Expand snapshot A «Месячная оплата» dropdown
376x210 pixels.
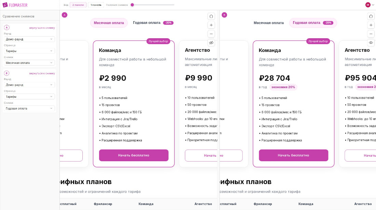[x=29, y=63]
